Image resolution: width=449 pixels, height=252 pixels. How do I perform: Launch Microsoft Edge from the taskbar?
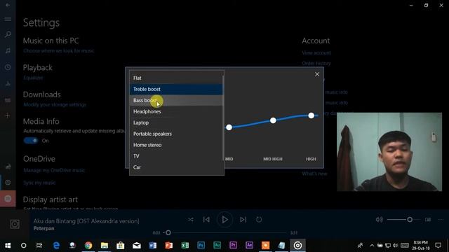pos(56,246)
